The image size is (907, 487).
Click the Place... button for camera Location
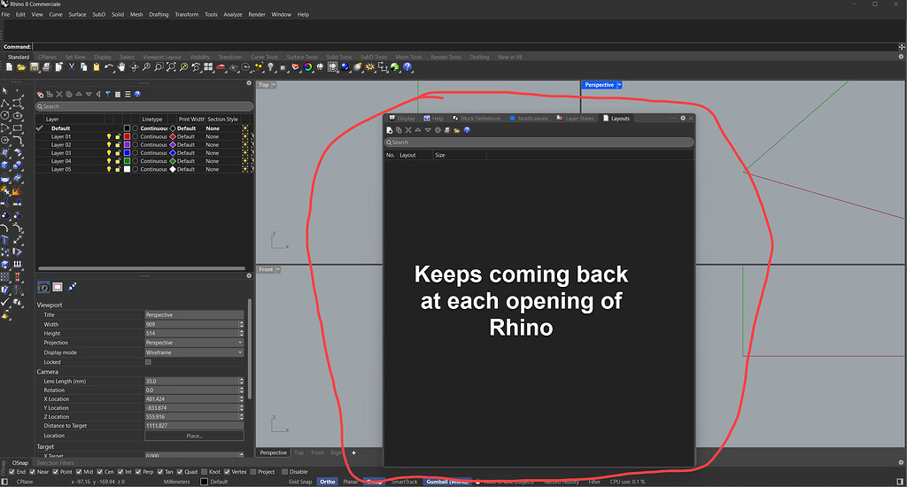pos(194,437)
